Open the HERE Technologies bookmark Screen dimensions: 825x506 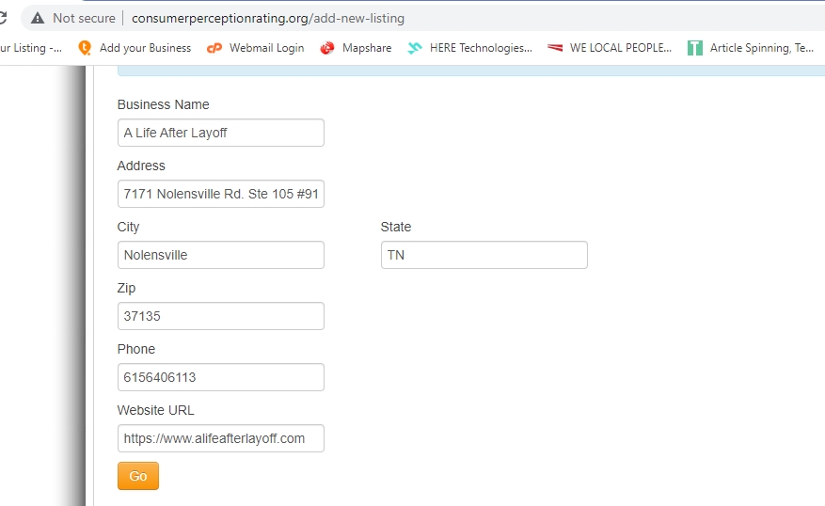coord(469,48)
